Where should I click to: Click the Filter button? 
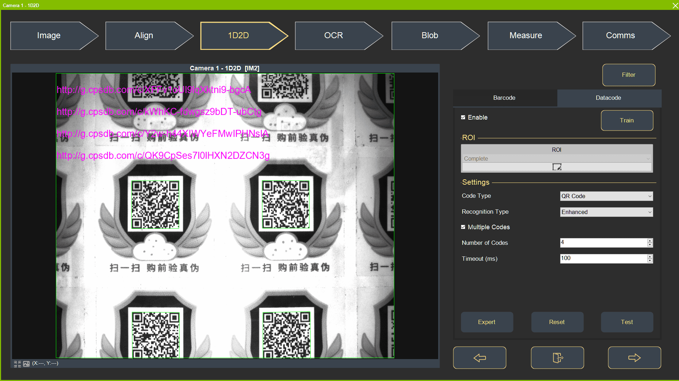629,75
